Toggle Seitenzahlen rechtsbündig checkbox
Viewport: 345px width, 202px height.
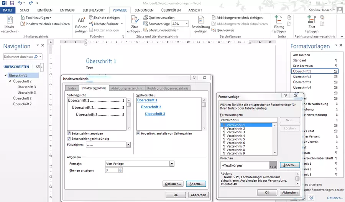click(x=69, y=139)
